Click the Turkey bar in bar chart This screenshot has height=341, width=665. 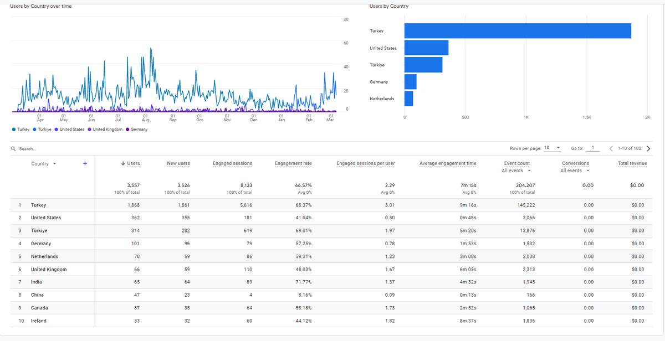click(x=518, y=31)
